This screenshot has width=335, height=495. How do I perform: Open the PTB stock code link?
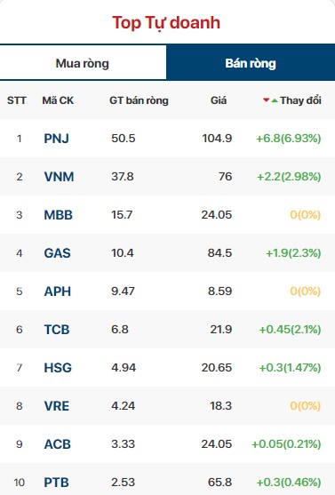[57, 482]
